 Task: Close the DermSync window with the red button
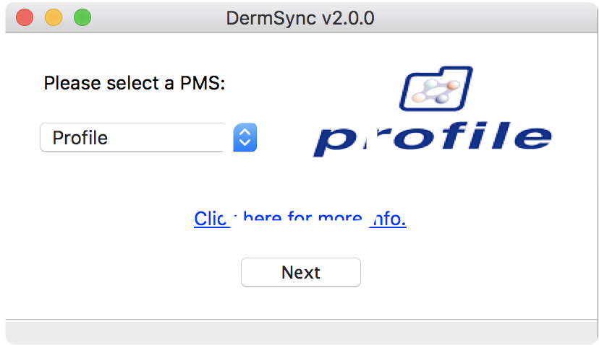[x=25, y=17]
